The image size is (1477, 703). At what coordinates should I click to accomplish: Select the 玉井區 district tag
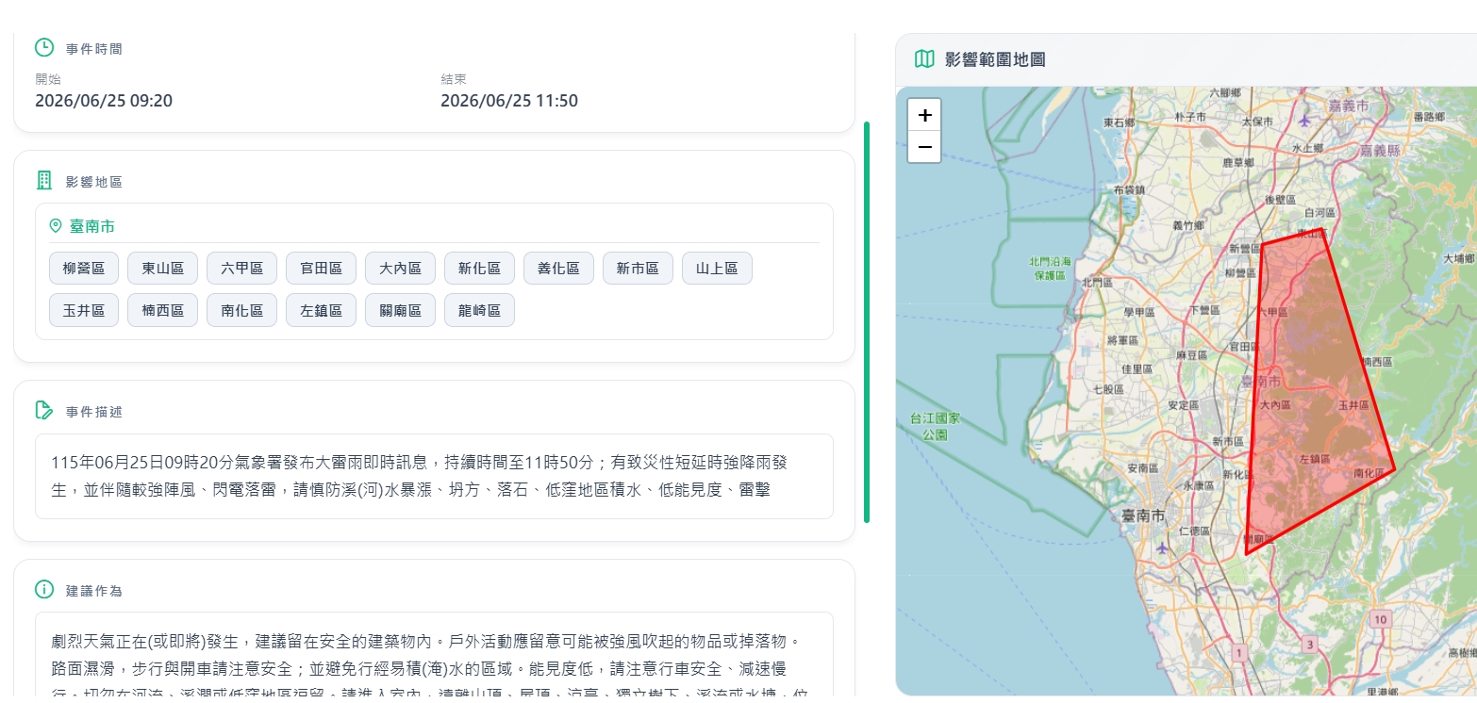click(84, 310)
